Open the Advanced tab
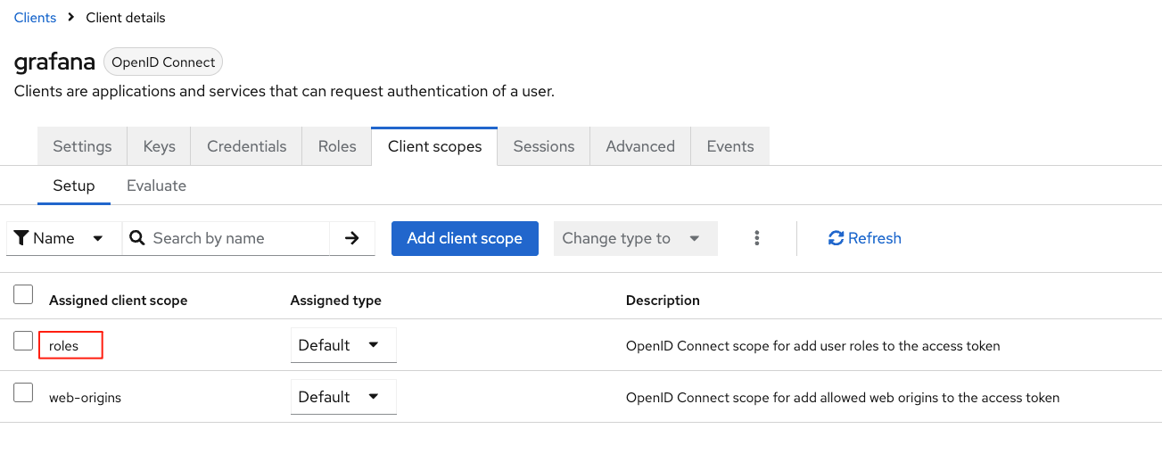This screenshot has width=1162, height=462. pos(640,146)
